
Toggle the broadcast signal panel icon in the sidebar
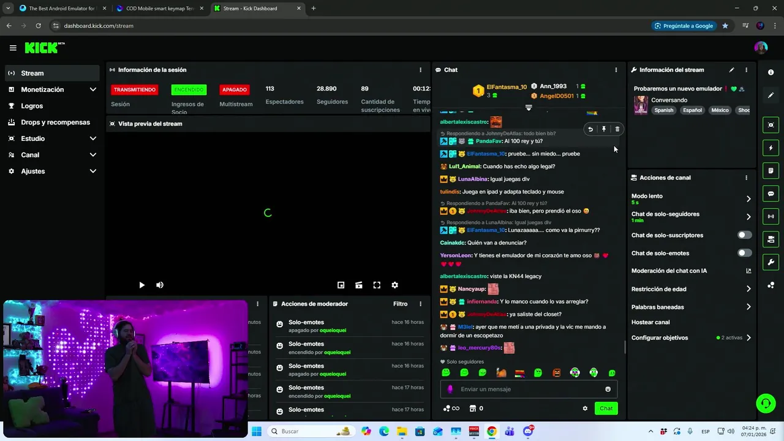click(771, 216)
